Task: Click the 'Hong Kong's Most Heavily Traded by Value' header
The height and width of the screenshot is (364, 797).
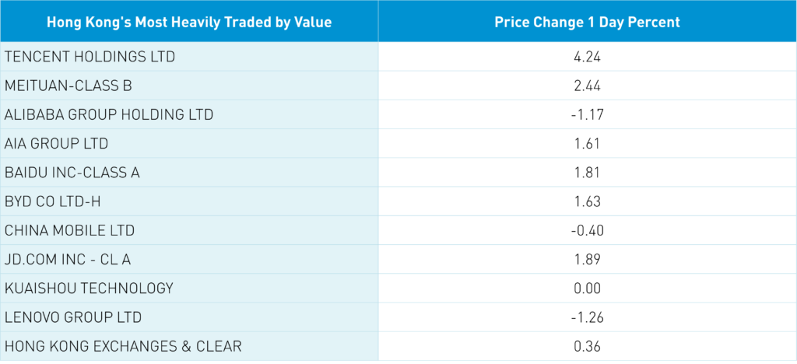Action: click(189, 22)
